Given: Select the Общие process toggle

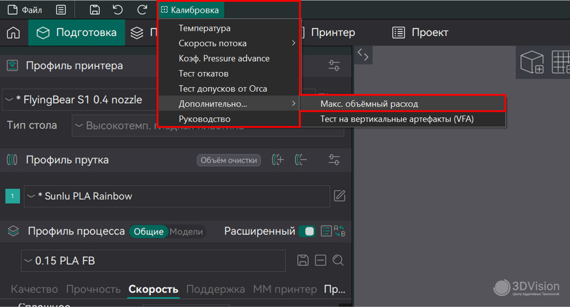Looking at the screenshot, I should pos(149,232).
